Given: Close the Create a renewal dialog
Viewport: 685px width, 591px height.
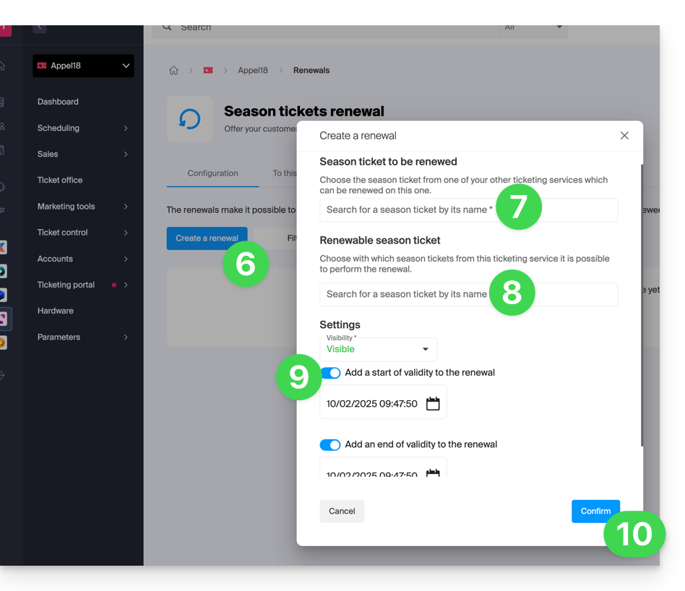Looking at the screenshot, I should (x=624, y=136).
